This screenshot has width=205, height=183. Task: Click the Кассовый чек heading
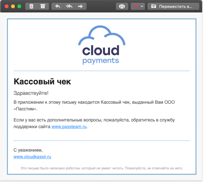42,82
